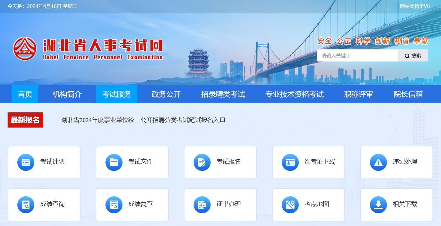Click the 考试报名 document pencil icon

202,162
